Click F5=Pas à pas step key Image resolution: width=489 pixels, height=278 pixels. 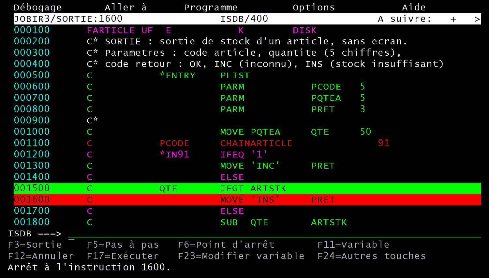tap(123, 245)
